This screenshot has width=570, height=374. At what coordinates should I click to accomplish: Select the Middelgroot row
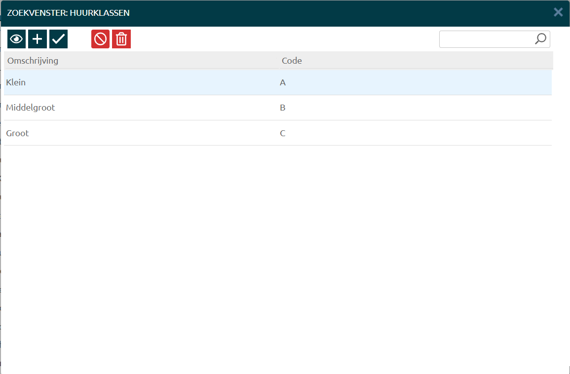pyautogui.click(x=31, y=108)
